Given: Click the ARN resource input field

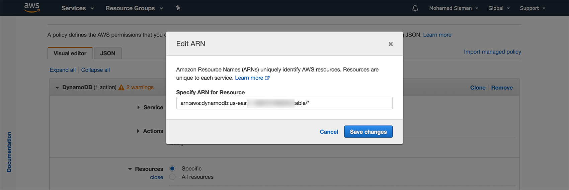Looking at the screenshot, I should pos(284,103).
